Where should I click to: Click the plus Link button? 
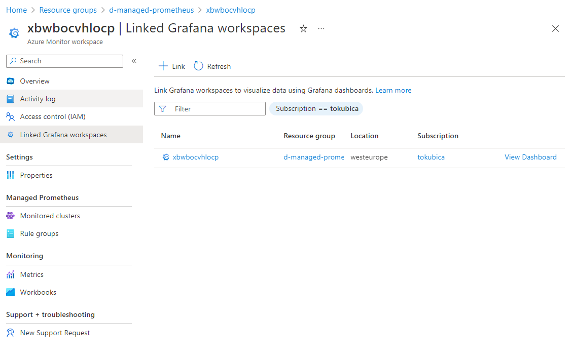pyautogui.click(x=172, y=66)
